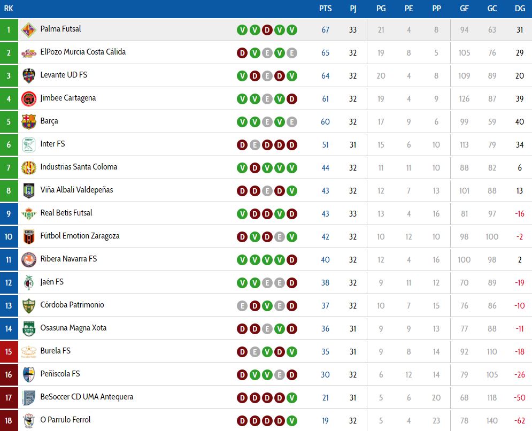Click the Industrias Santa Coloma crest
This screenshot has height=431, width=532.
click(x=29, y=168)
